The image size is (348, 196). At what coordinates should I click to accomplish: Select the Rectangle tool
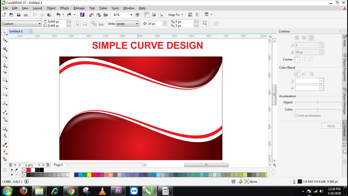coord(5,80)
